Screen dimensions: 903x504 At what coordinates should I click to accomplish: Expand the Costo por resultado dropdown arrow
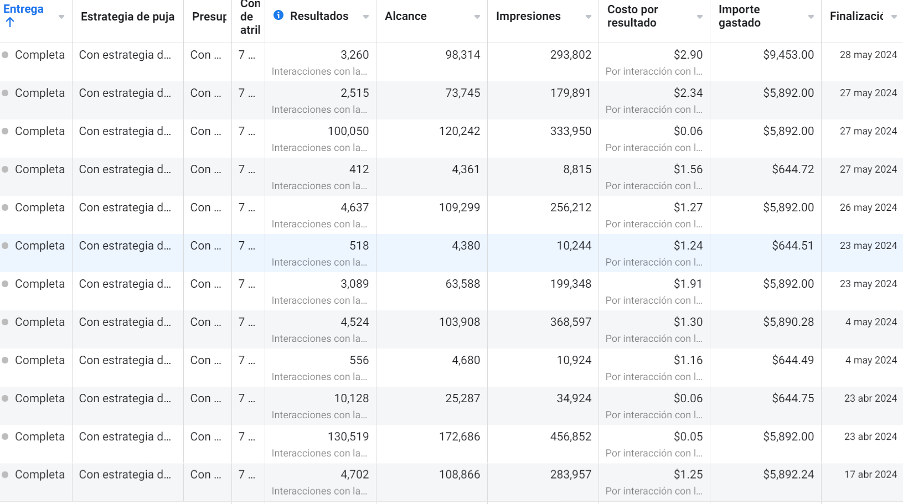click(x=700, y=17)
